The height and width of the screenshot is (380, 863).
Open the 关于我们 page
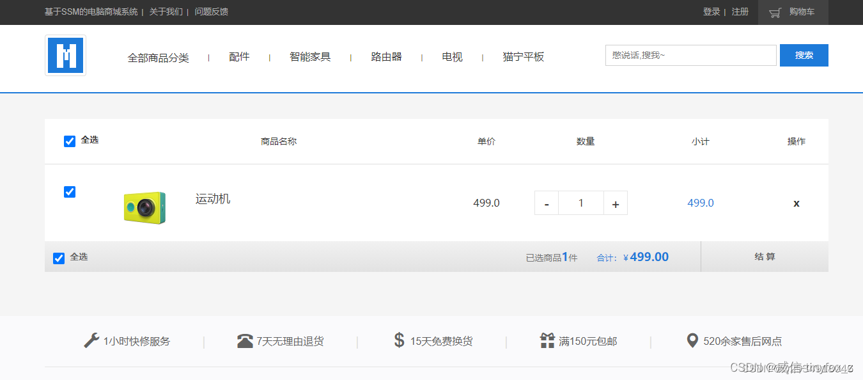(165, 12)
